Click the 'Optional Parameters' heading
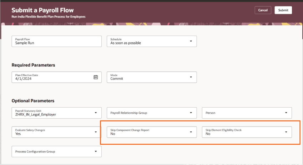303x165 pixels. [33, 101]
